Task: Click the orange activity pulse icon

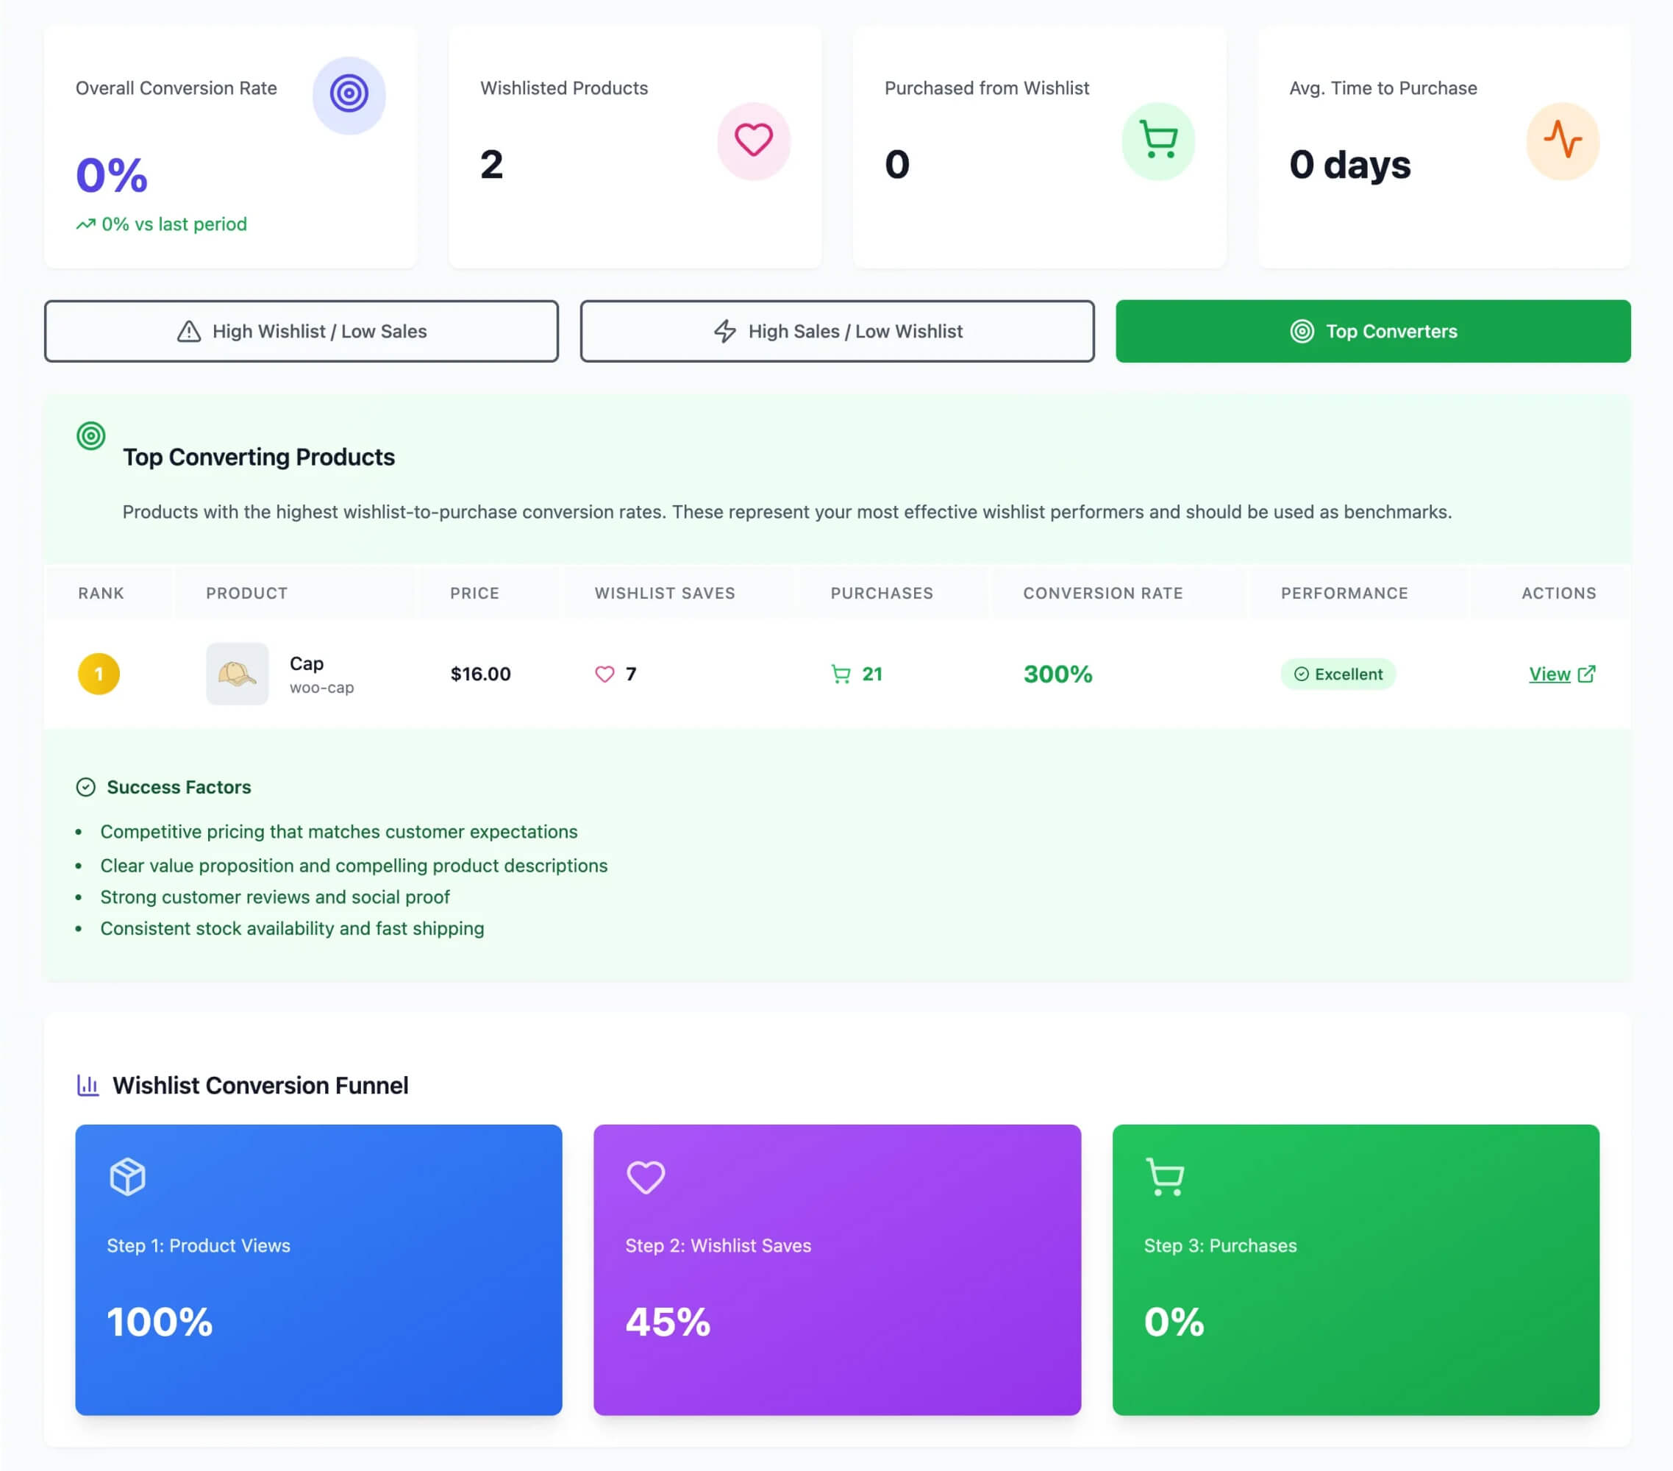Action: click(1562, 140)
